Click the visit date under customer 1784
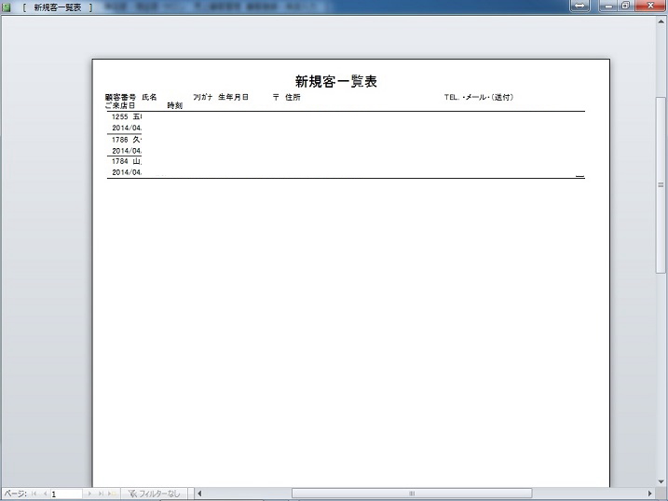Viewport: 668px width, 501px height. 127,172
